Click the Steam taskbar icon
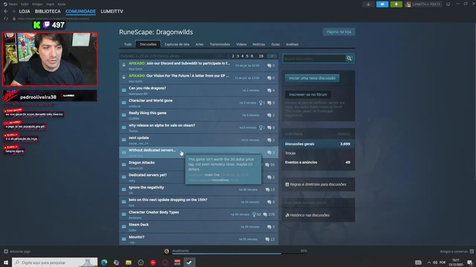Viewport: 476px width, 267px height. pos(189,263)
